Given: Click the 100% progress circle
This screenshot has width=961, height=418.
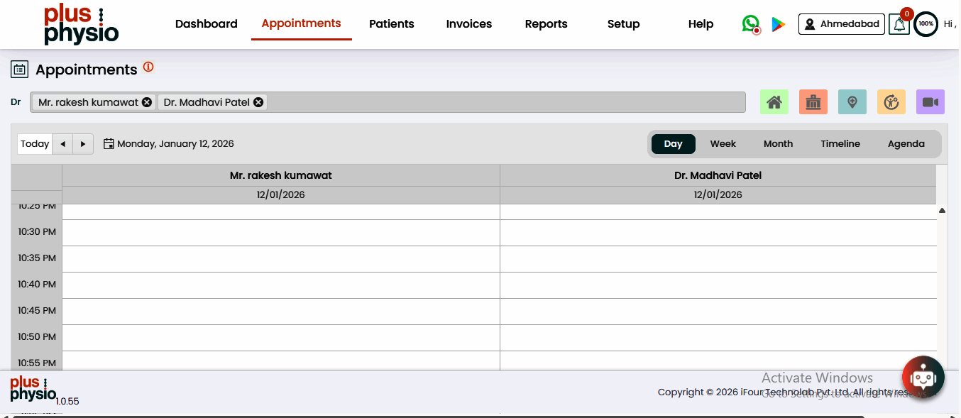Looking at the screenshot, I should [926, 24].
